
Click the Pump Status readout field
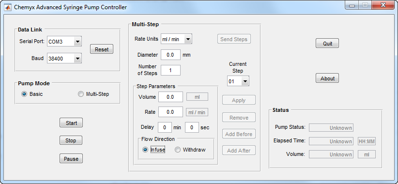[x=331, y=128]
